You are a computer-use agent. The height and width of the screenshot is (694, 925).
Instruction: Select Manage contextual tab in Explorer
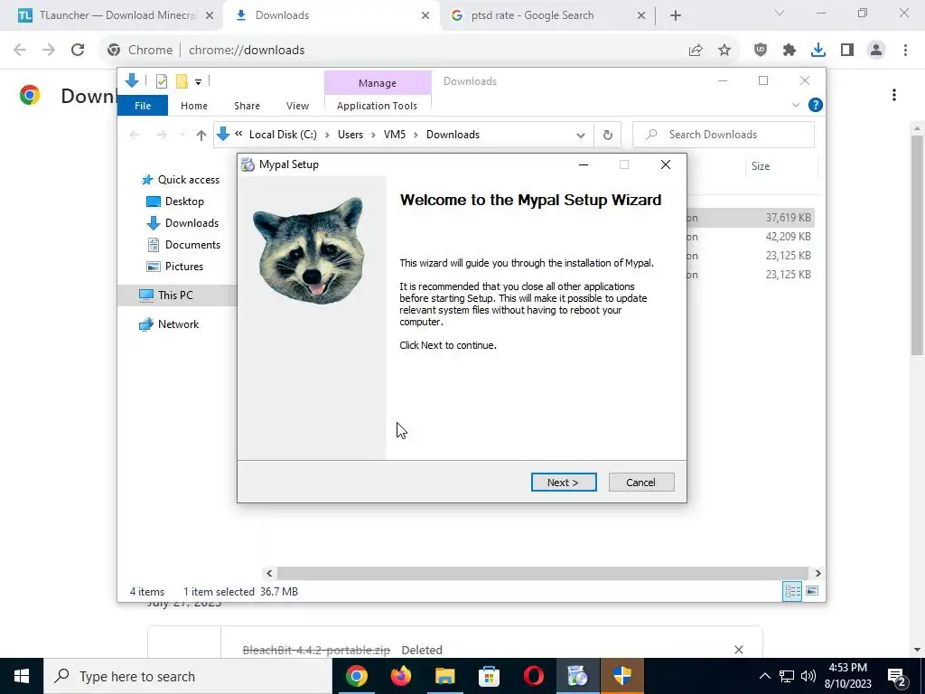pos(378,83)
